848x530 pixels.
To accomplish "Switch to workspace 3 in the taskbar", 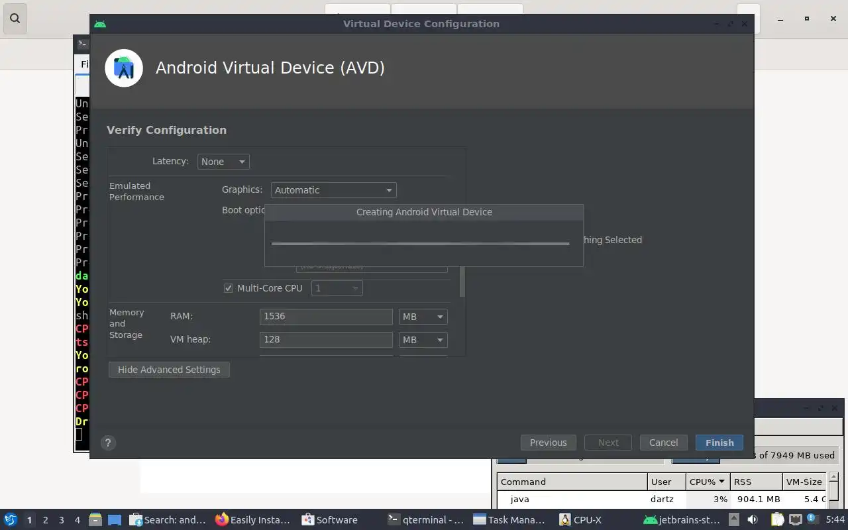I will tap(62, 519).
